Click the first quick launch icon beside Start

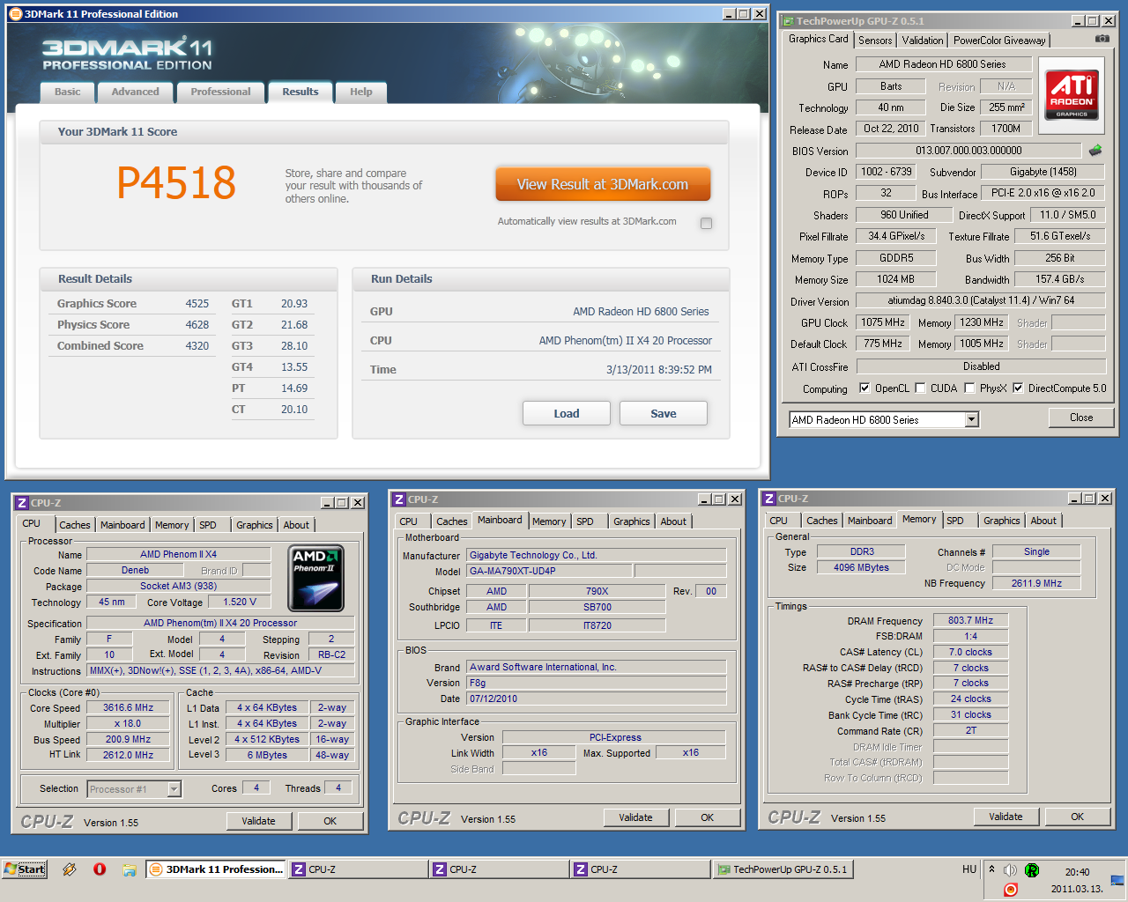(x=70, y=869)
